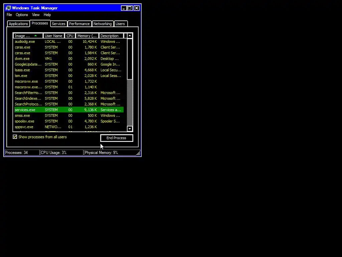The height and width of the screenshot is (257, 342).
Task: Click the CPU Usage: 3% status entry
Action: pos(62,153)
